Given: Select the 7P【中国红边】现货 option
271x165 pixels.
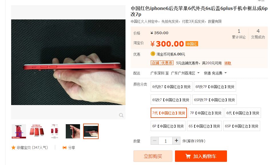Looking at the screenshot, I should coord(206,113).
